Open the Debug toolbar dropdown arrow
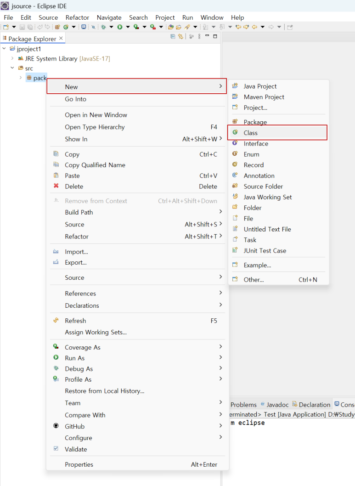Viewport: 355px width, 486px height. [111, 27]
